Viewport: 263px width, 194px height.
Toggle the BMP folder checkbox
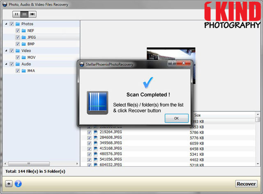click(18, 44)
